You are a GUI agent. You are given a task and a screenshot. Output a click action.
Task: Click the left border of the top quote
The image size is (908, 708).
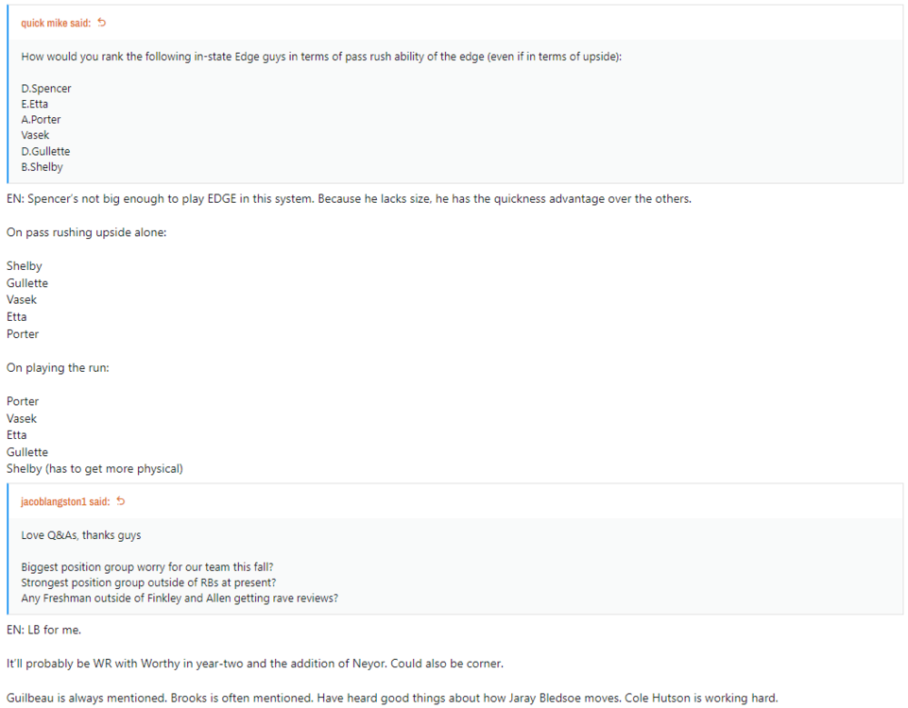(x=9, y=94)
